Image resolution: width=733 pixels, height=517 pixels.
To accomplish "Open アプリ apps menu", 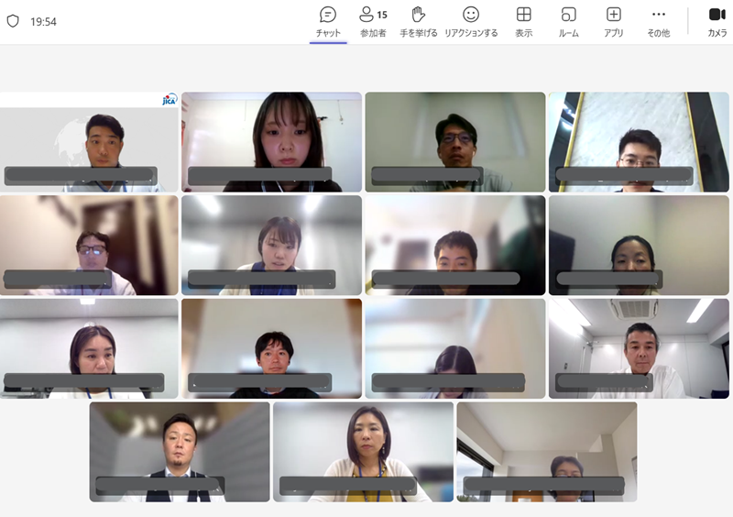I will tap(613, 22).
